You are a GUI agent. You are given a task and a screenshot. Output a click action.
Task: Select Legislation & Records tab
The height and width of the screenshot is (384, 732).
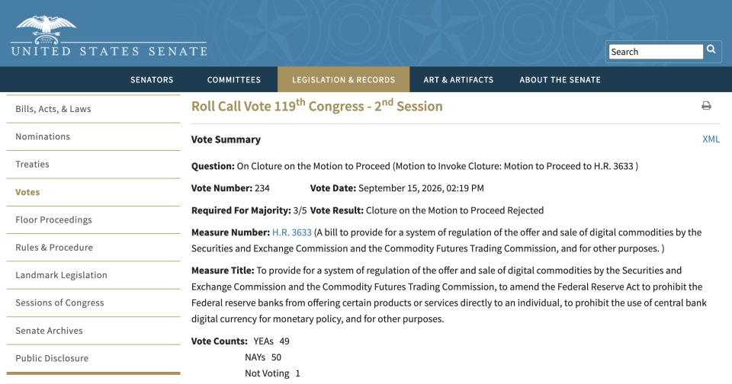point(344,79)
